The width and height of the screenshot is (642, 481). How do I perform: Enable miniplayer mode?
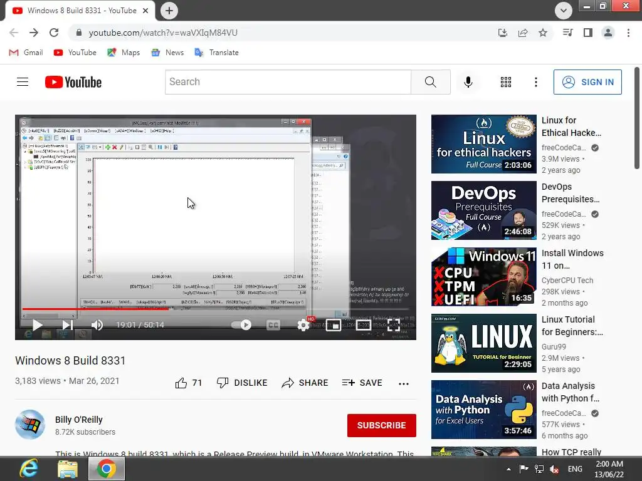(x=334, y=325)
